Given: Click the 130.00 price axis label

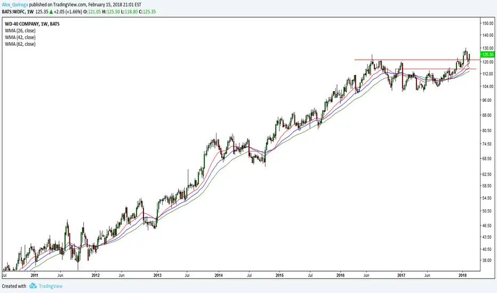Looking at the screenshot, I should point(488,48).
